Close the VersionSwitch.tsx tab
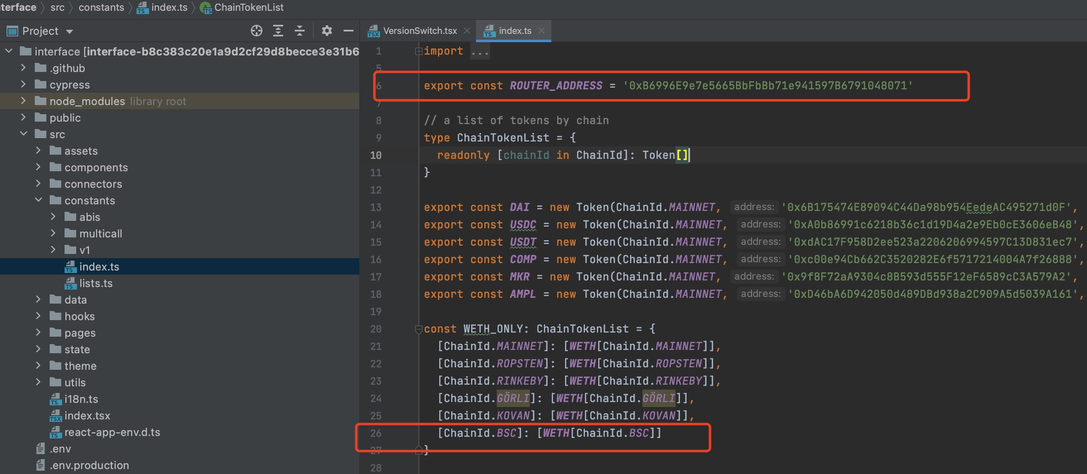 pyautogui.click(x=467, y=31)
